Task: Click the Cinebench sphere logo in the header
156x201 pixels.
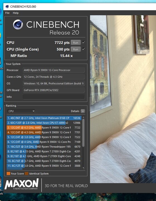Action: (x=18, y=25)
